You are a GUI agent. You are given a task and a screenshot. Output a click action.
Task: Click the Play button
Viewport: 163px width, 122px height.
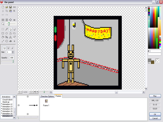coord(155,96)
